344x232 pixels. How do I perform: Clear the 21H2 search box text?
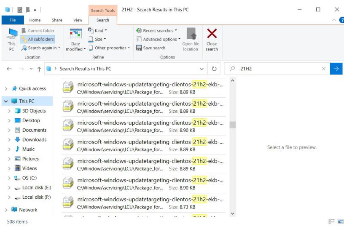pos(324,69)
